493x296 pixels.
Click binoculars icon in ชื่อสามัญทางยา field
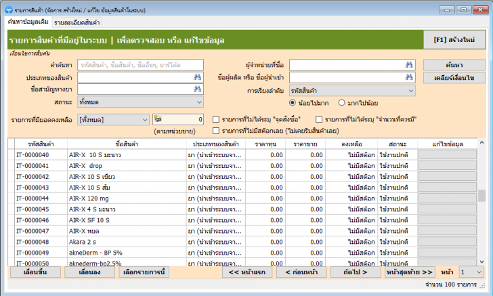pos(198,90)
